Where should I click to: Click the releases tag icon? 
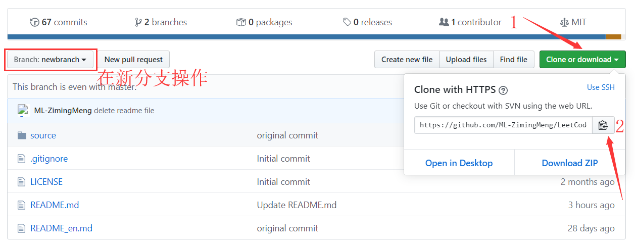(x=347, y=22)
